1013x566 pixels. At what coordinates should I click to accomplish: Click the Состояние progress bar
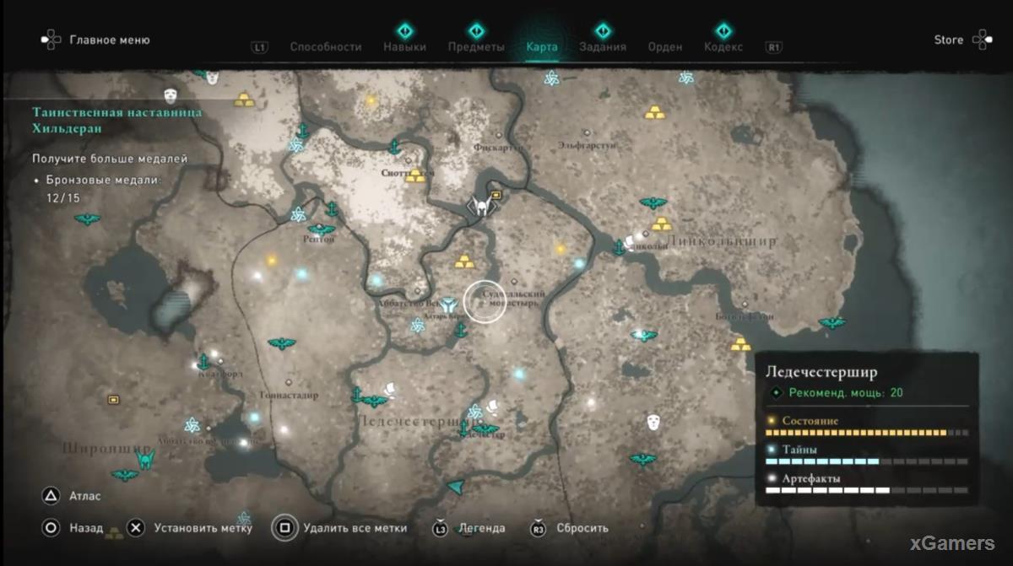pyautogui.click(x=867, y=433)
